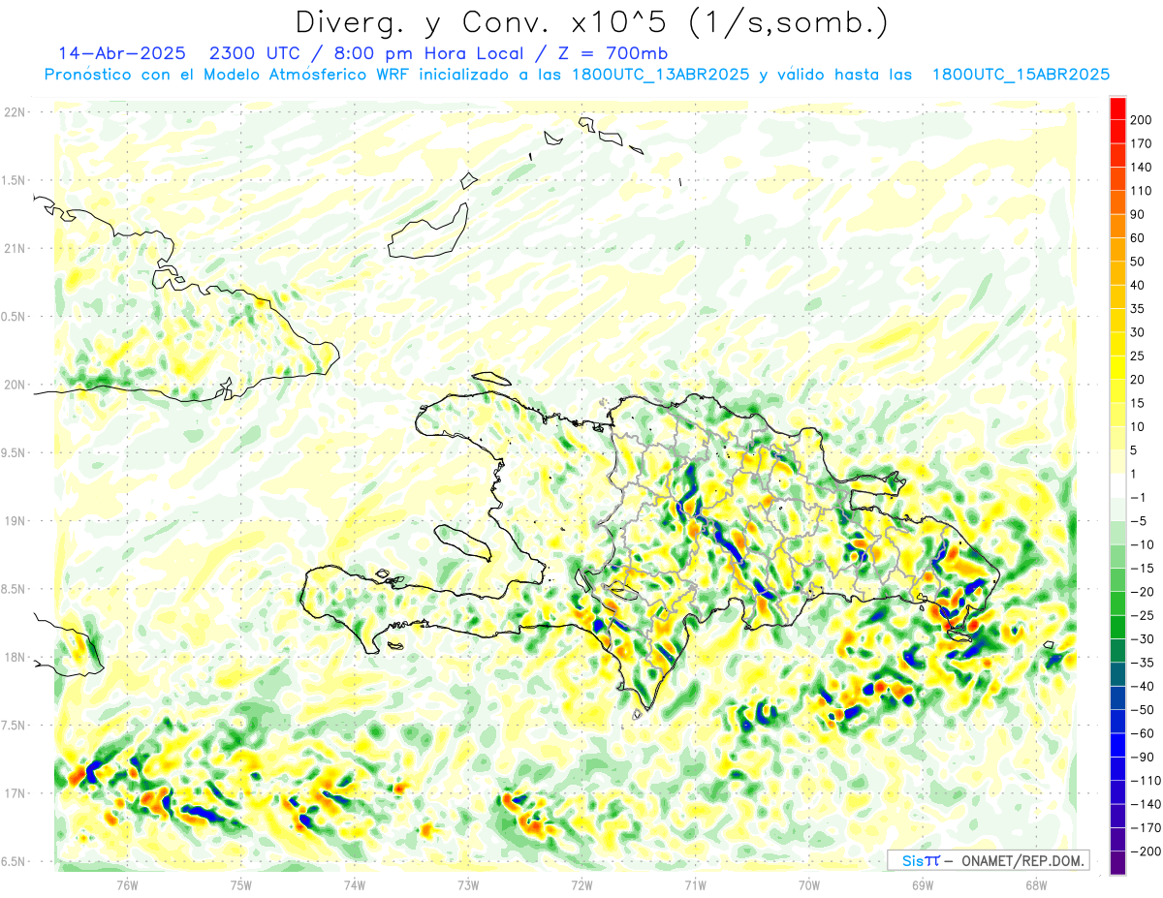Image resolution: width=1163 pixels, height=898 pixels.
Task: Click the date text "14-Abr-2025"
Action: [x=121, y=53]
